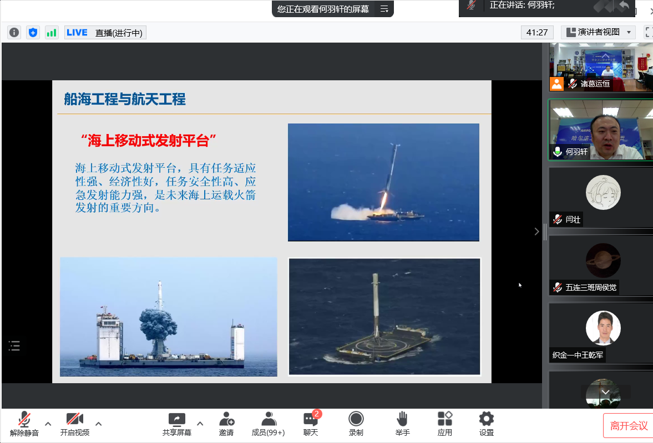Image resolution: width=653 pixels, height=443 pixels.
Task: Toggle 开启视频 camera button
Action: coord(74,424)
